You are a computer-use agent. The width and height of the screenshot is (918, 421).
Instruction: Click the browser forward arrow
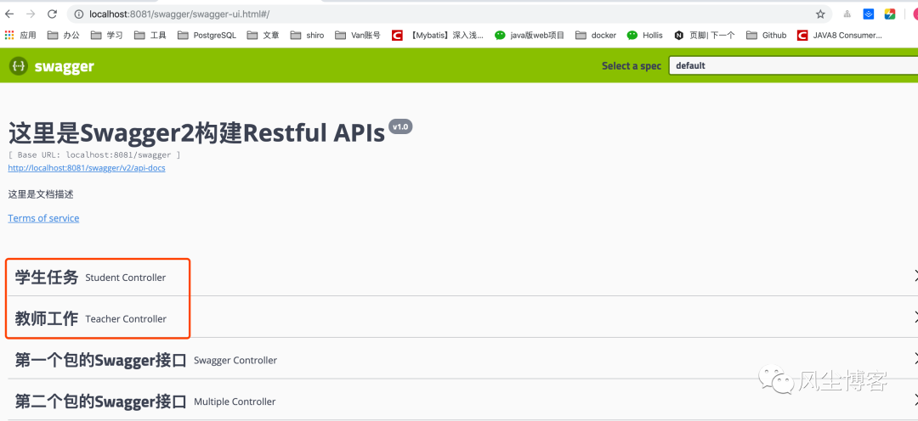[x=31, y=14]
